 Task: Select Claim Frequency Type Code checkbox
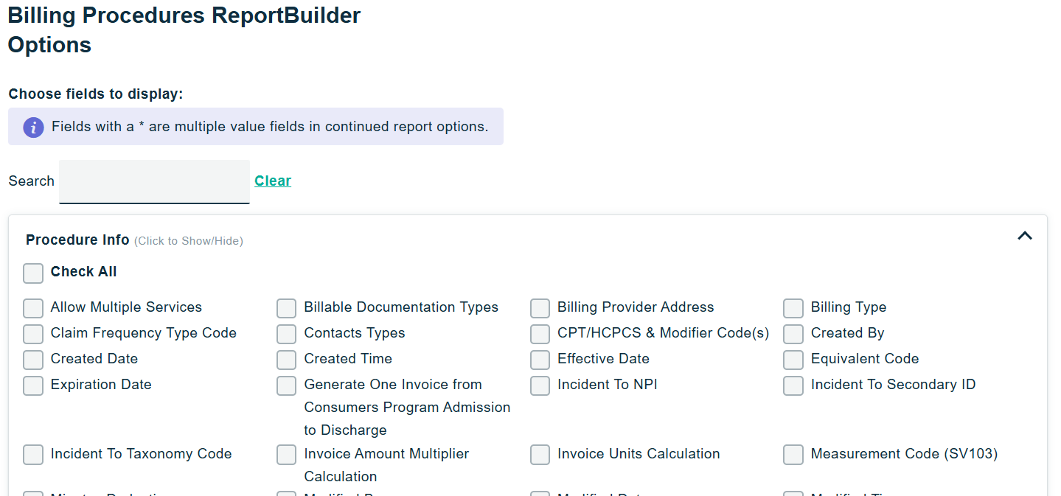pos(33,335)
